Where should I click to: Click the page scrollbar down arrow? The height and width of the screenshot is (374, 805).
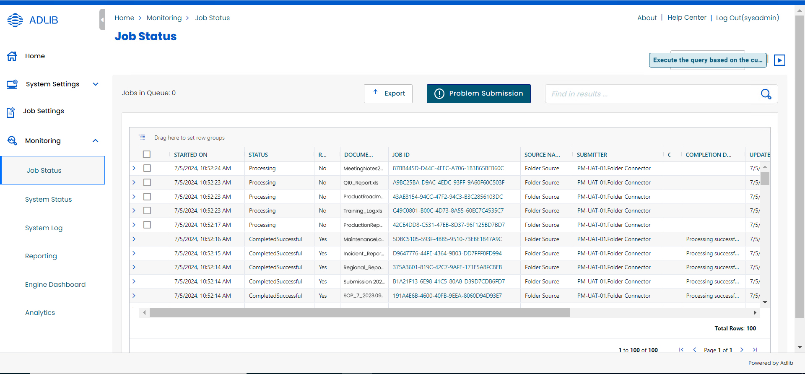[x=800, y=347]
